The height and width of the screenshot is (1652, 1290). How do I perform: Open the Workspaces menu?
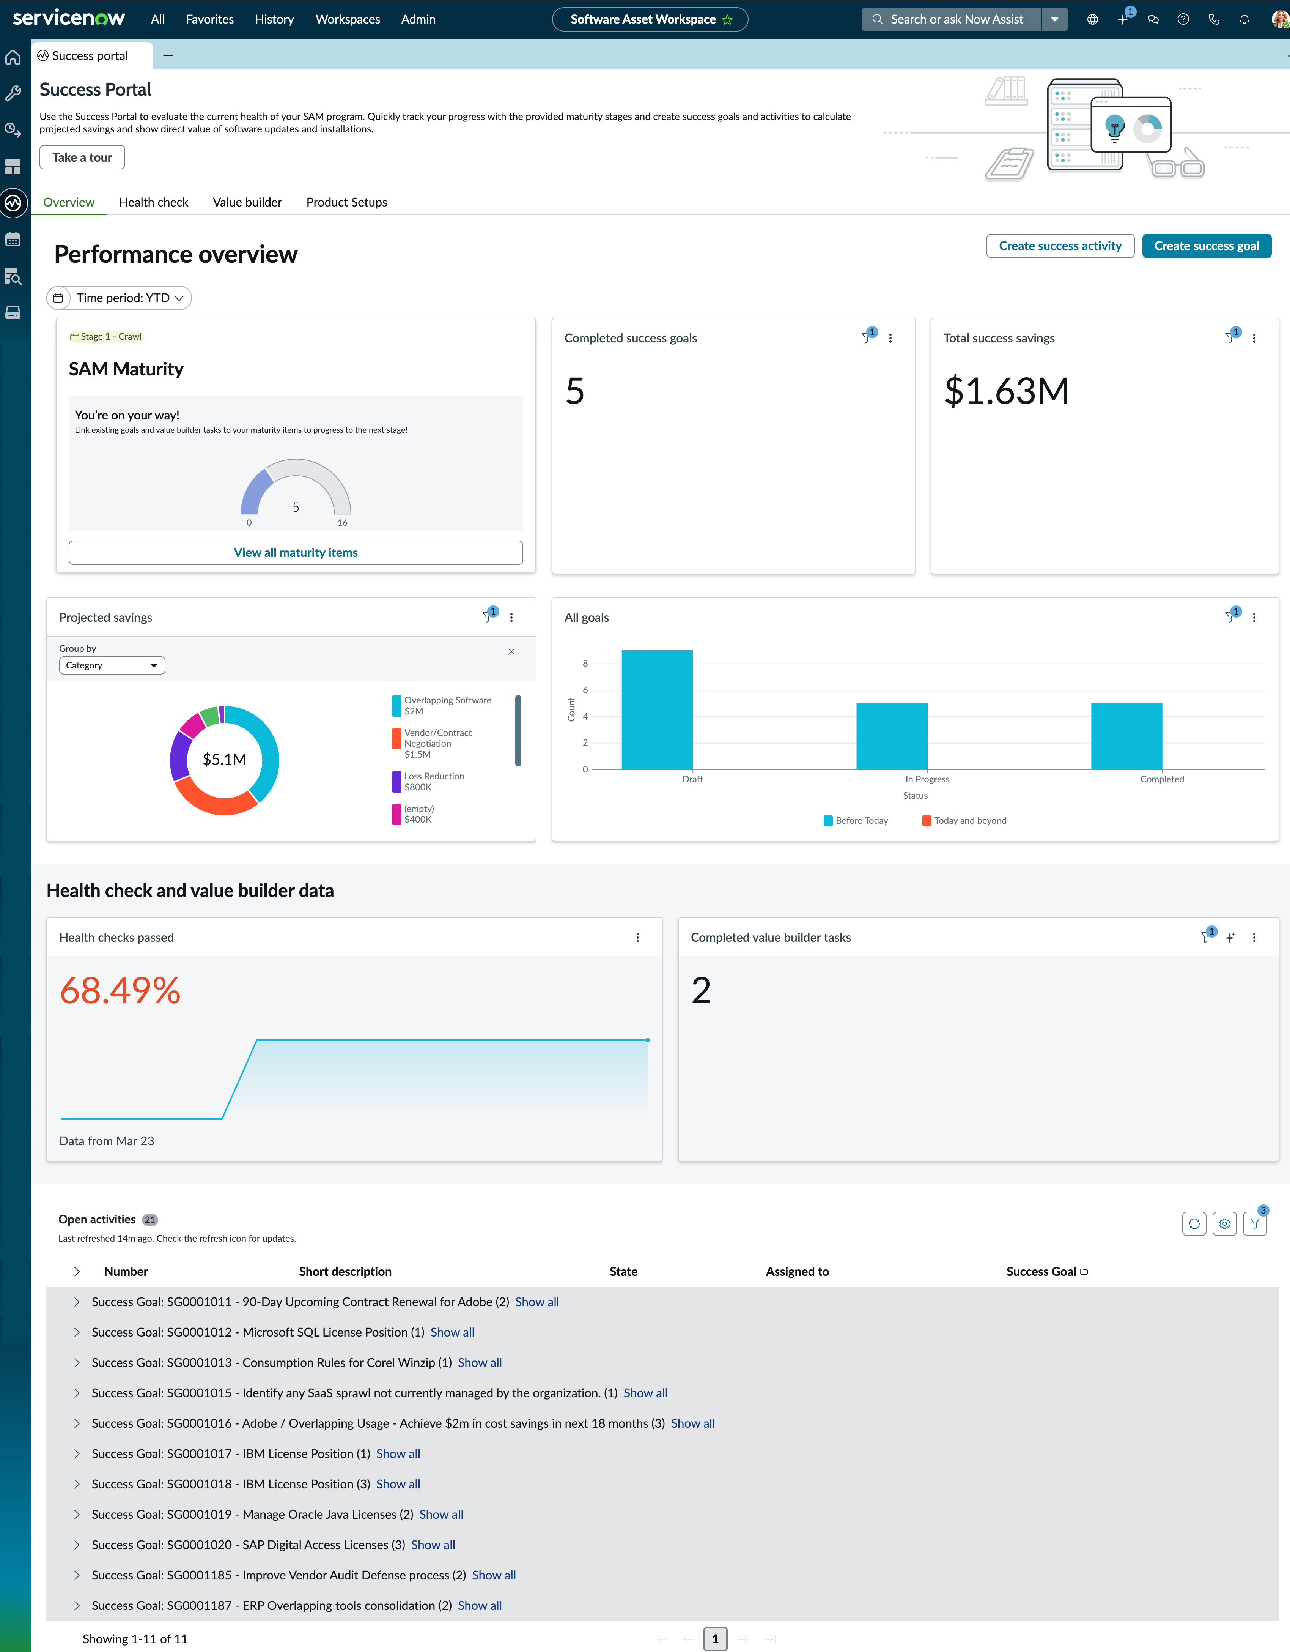point(347,20)
